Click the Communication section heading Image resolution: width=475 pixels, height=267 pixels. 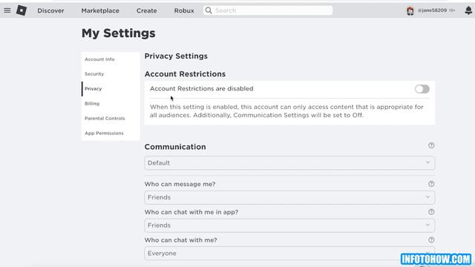175,147
